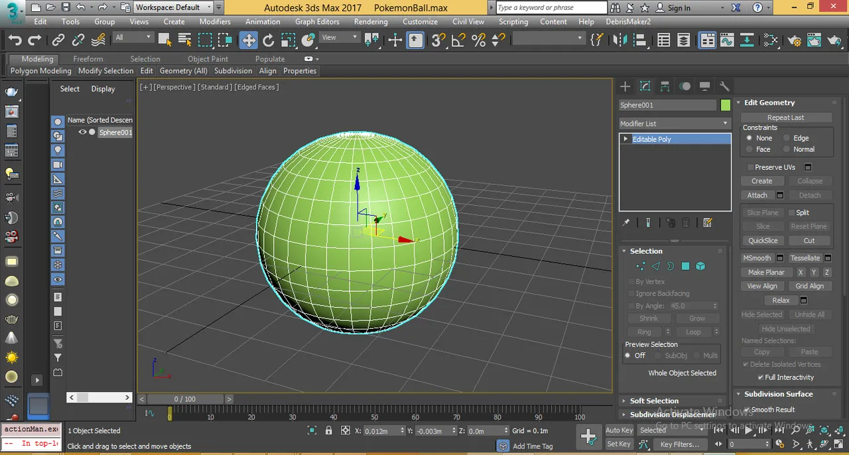Open the Modifier List dropdown

(675, 123)
